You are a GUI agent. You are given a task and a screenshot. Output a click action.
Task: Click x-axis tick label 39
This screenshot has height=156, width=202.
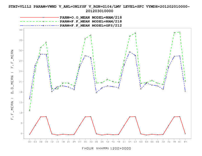pos(102,142)
